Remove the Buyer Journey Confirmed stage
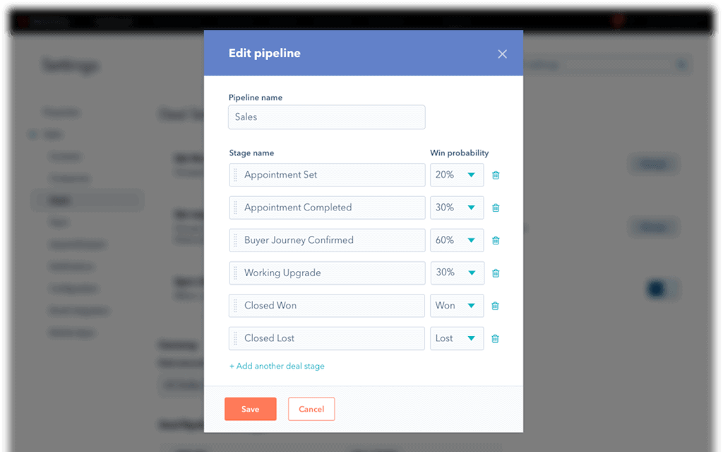723x452 pixels. 496,240
